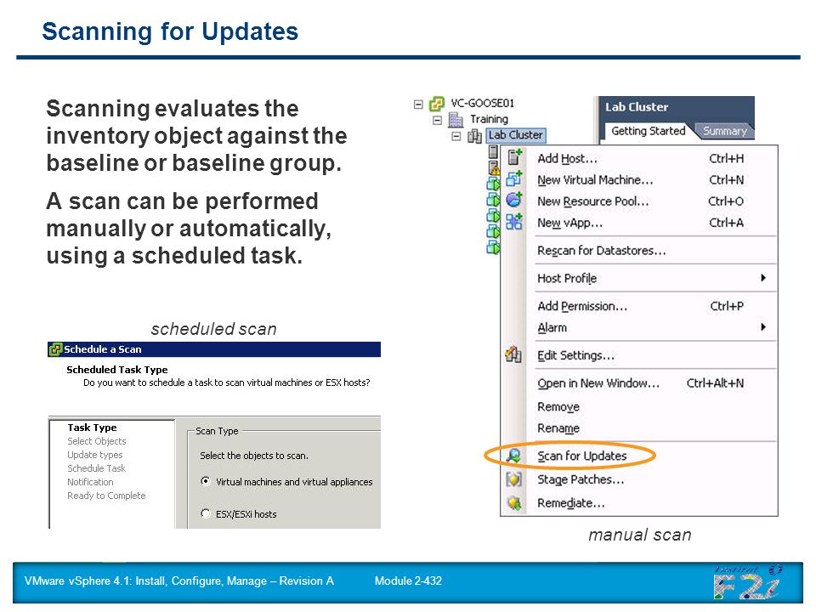Collapse the VC-GOOSE01 tree node
The width and height of the screenshot is (816, 612).
pyautogui.click(x=418, y=104)
